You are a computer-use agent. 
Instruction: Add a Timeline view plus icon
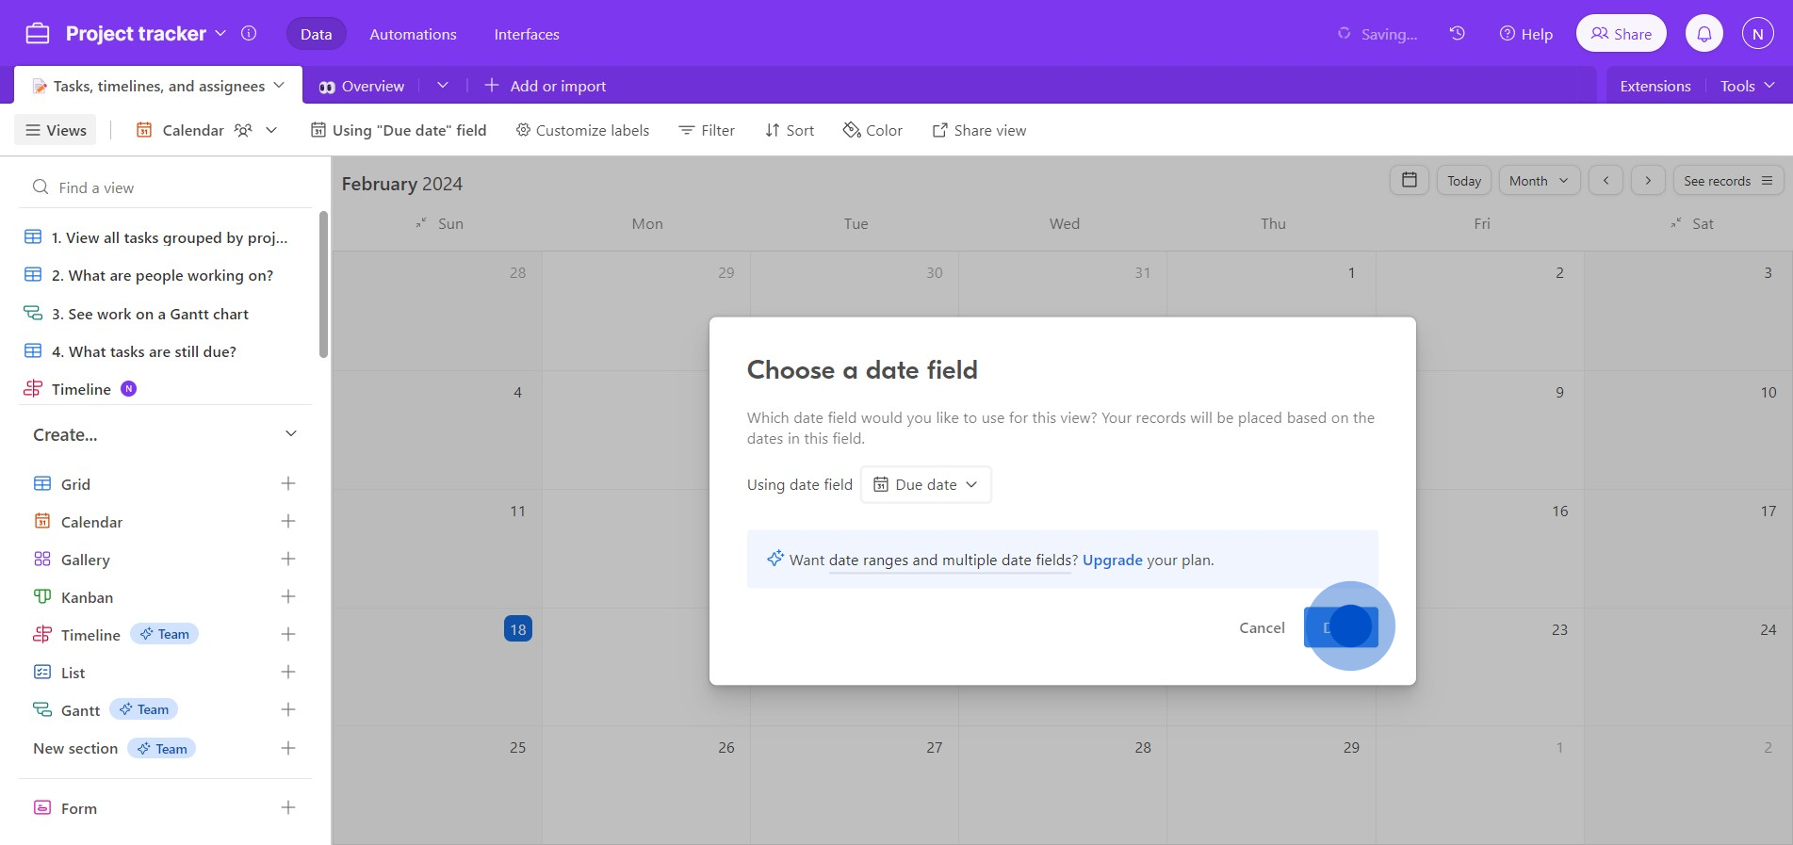point(288,634)
